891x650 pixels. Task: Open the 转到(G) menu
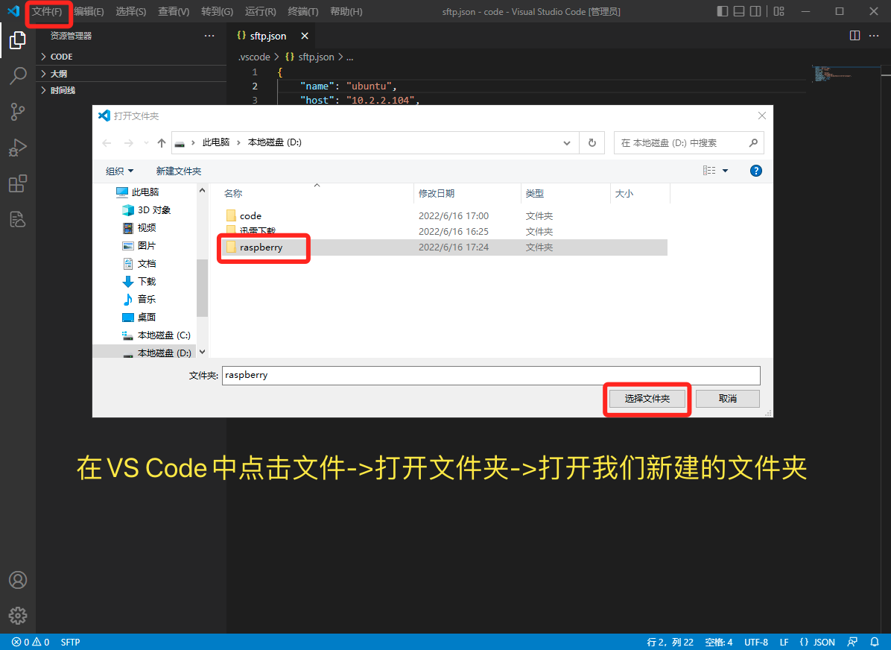(217, 11)
